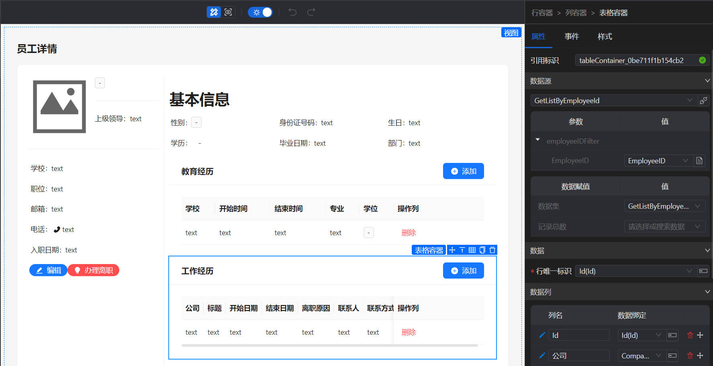Image resolution: width=713 pixels, height=366 pixels.
Task: Click 添加 button in 教育经历 section
Action: [464, 171]
